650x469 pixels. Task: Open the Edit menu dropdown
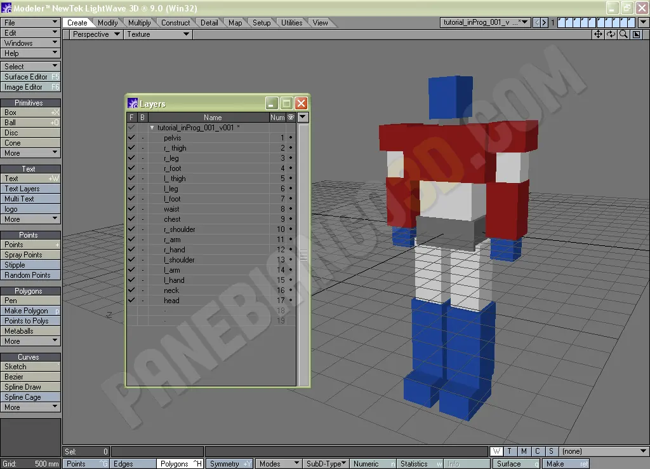(x=30, y=33)
